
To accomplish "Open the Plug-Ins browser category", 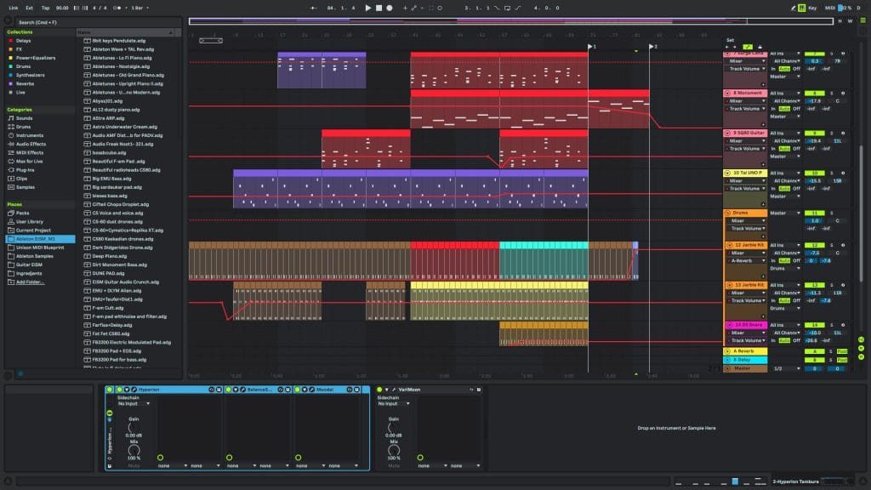I will (x=24, y=169).
